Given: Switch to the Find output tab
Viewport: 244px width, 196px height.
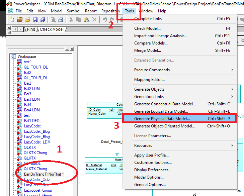Looking at the screenshot, I should [31, 29].
